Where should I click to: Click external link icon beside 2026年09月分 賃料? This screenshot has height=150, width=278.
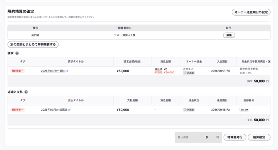[x=67, y=71]
